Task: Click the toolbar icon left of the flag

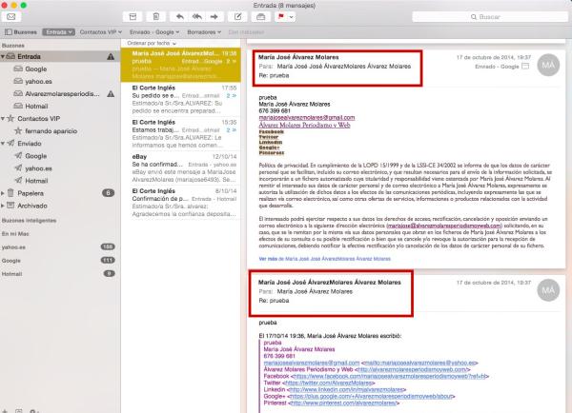Action: (x=260, y=17)
